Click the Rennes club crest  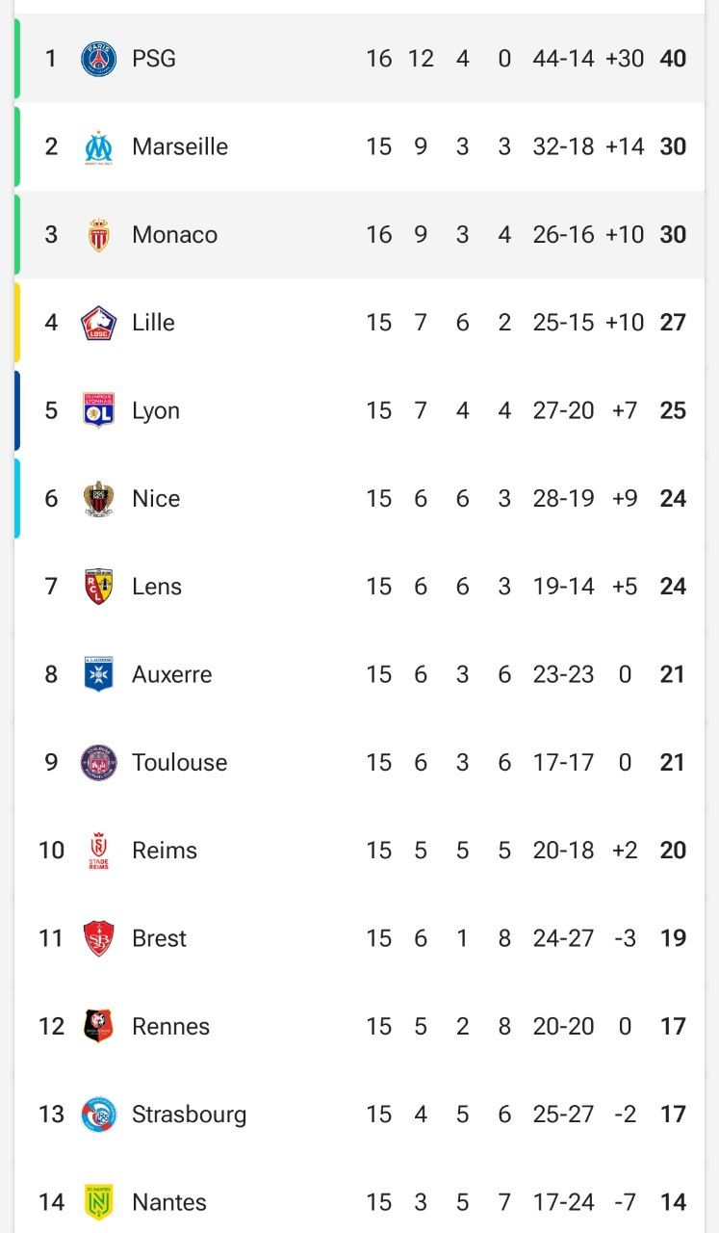pos(98,1027)
